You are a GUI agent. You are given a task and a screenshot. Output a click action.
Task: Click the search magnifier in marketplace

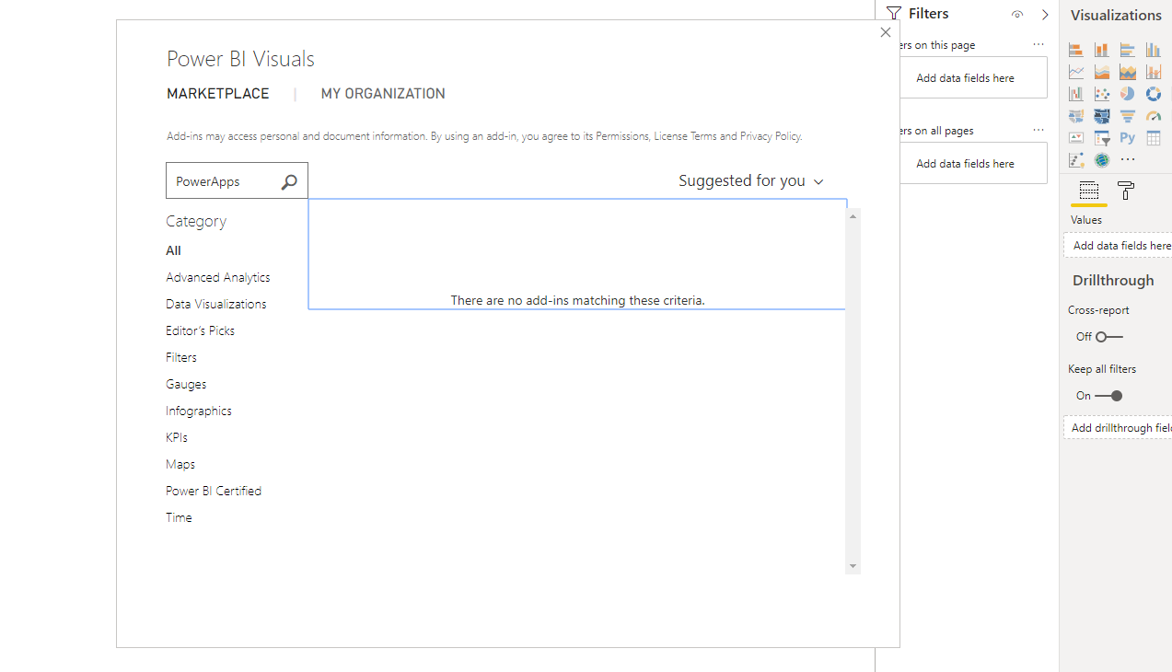point(289,182)
